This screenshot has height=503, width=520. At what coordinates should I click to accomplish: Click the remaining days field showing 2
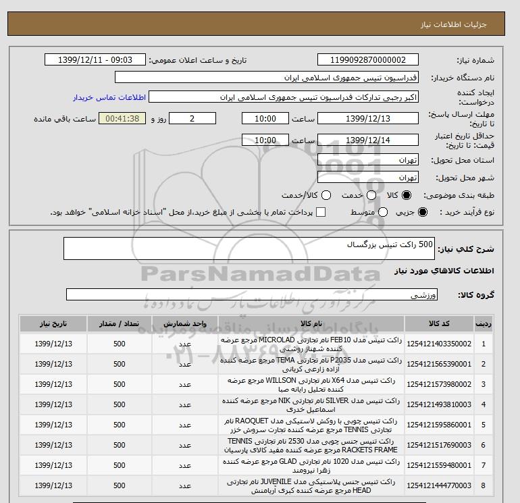pos(192,118)
